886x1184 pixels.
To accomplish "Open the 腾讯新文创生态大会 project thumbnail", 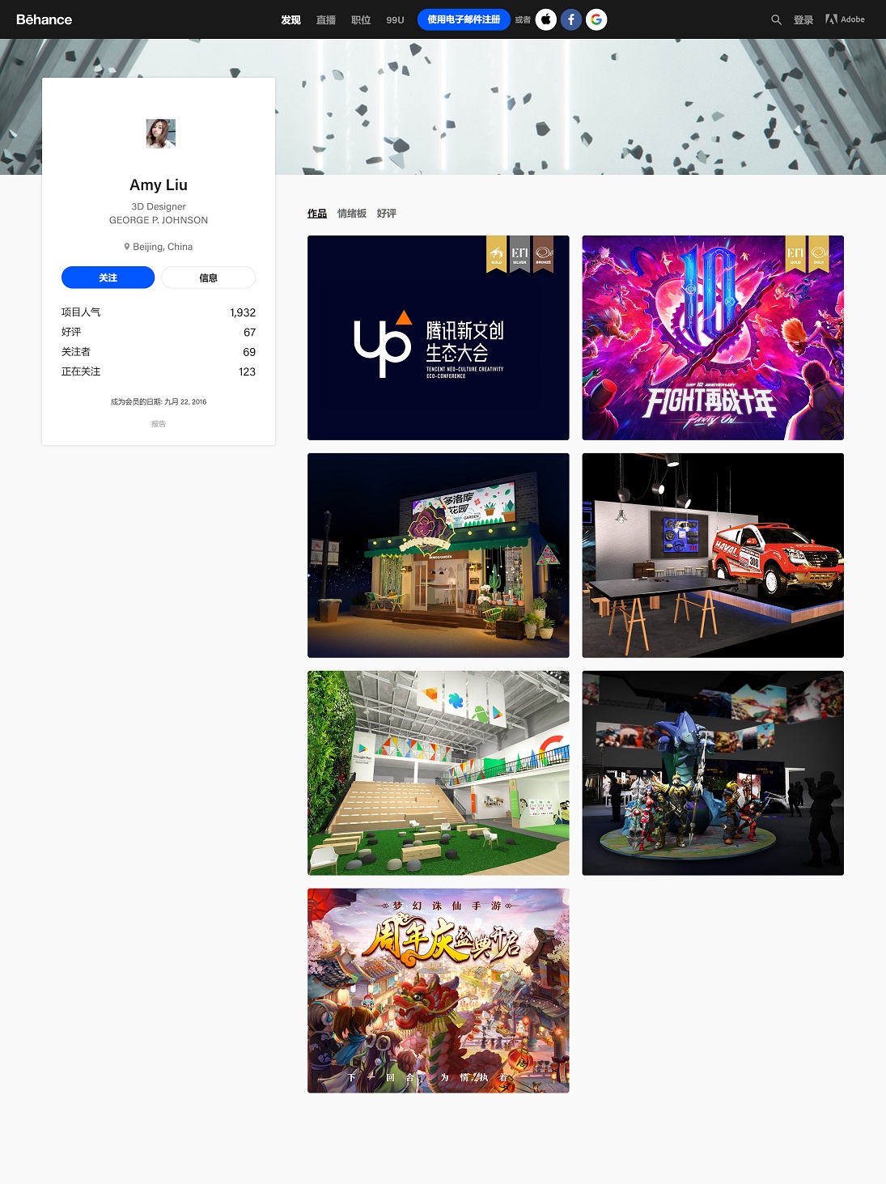I will click(439, 337).
